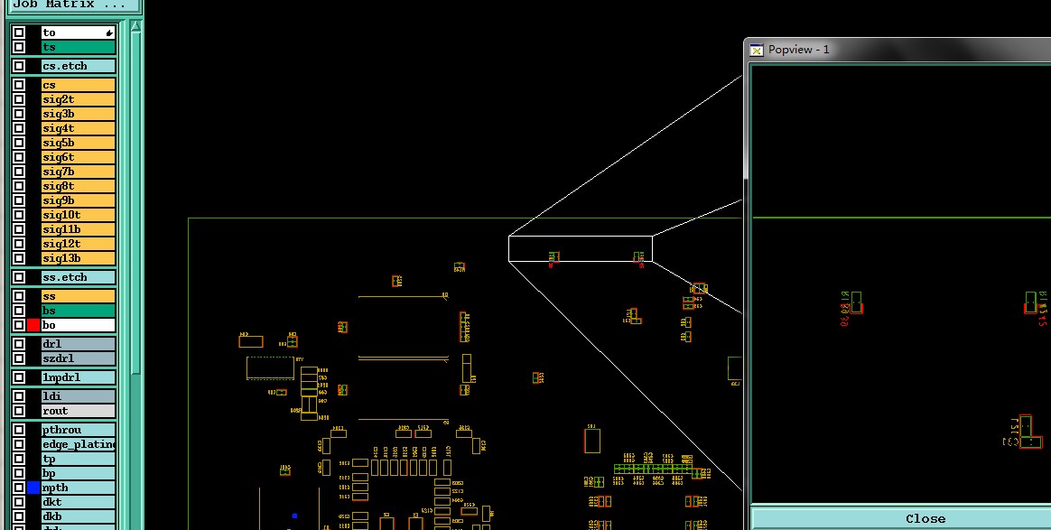The image size is (1051, 530).
Task: Click the blue color swatch beside npth
Action: [x=33, y=488]
